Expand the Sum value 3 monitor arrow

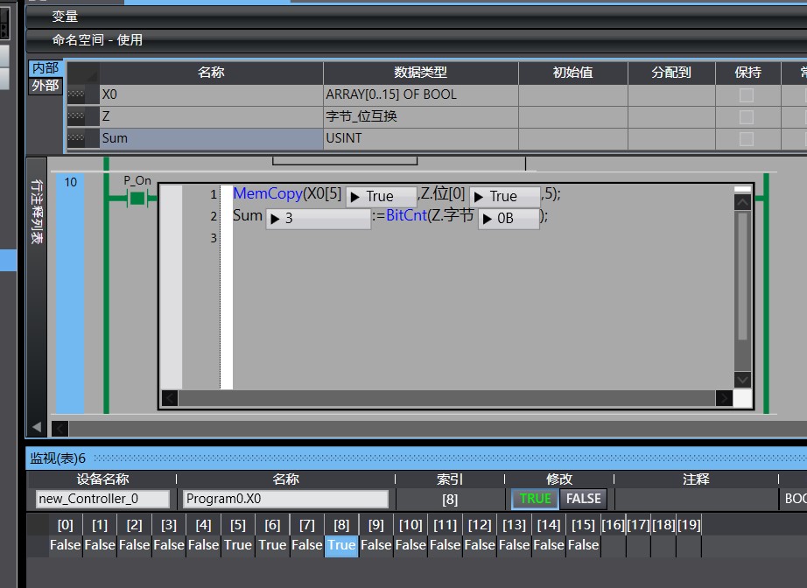274,219
